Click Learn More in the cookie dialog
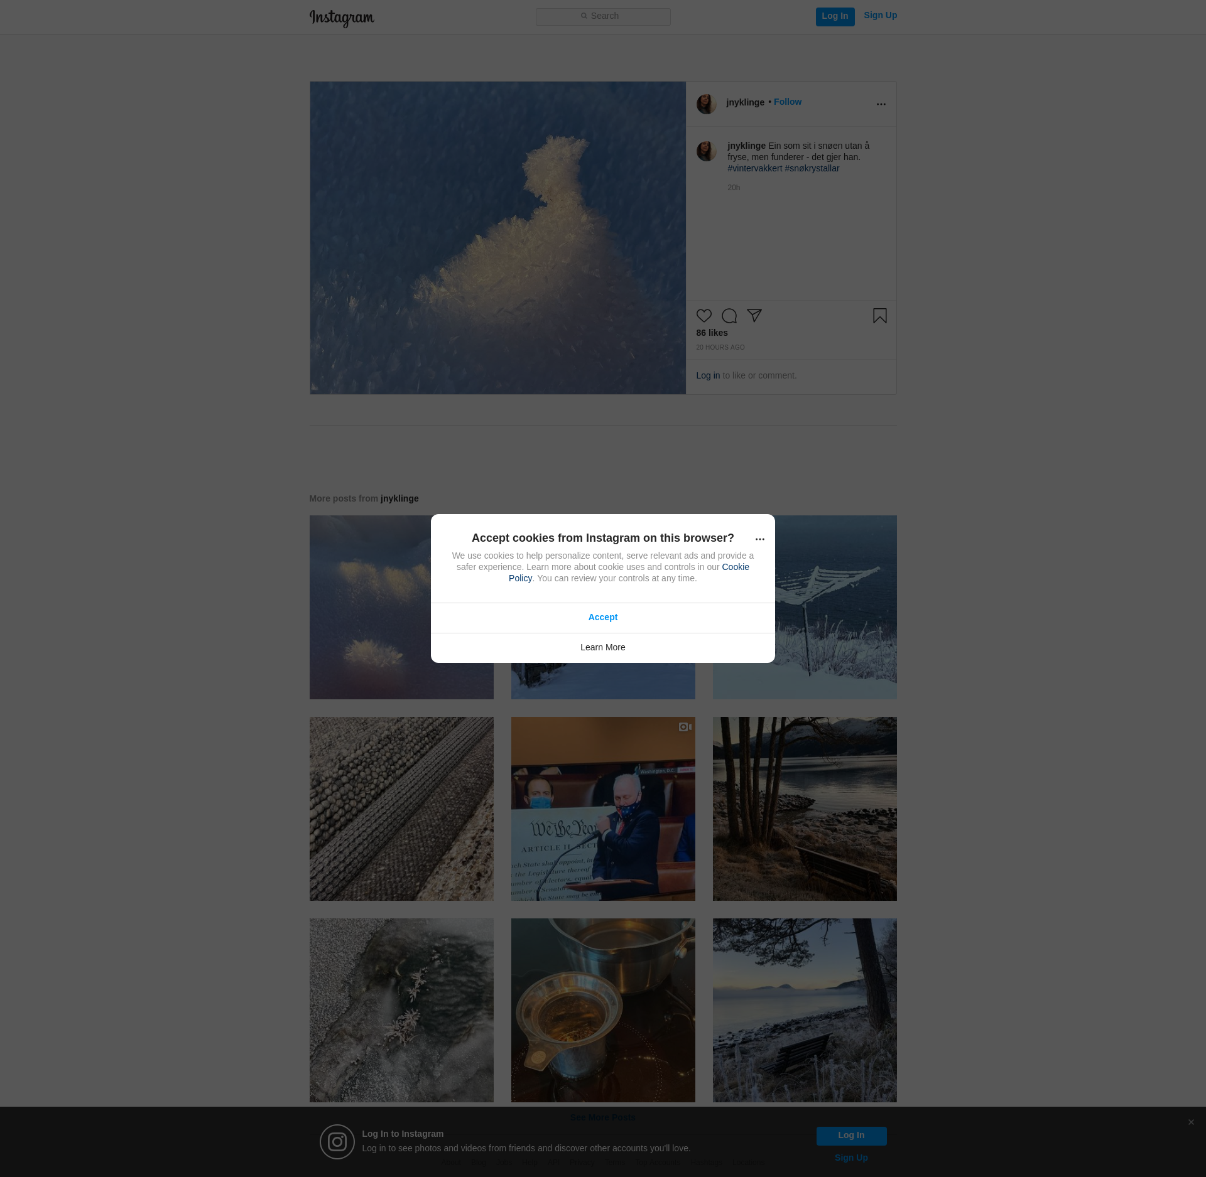1206x1177 pixels. click(603, 648)
